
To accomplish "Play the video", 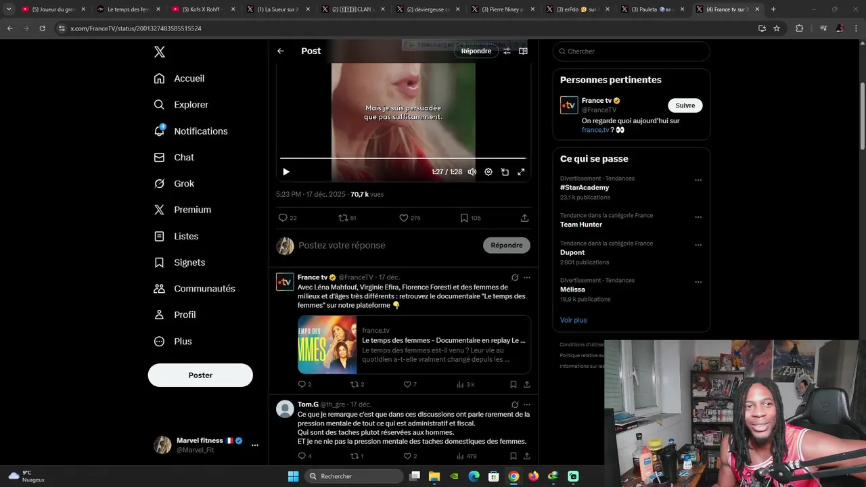I will (286, 172).
